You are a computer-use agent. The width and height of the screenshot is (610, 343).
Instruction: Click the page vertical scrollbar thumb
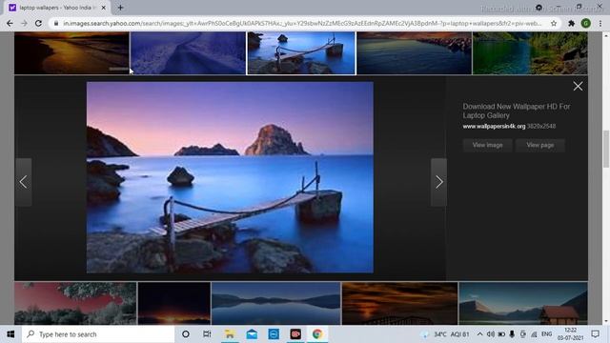[606, 150]
